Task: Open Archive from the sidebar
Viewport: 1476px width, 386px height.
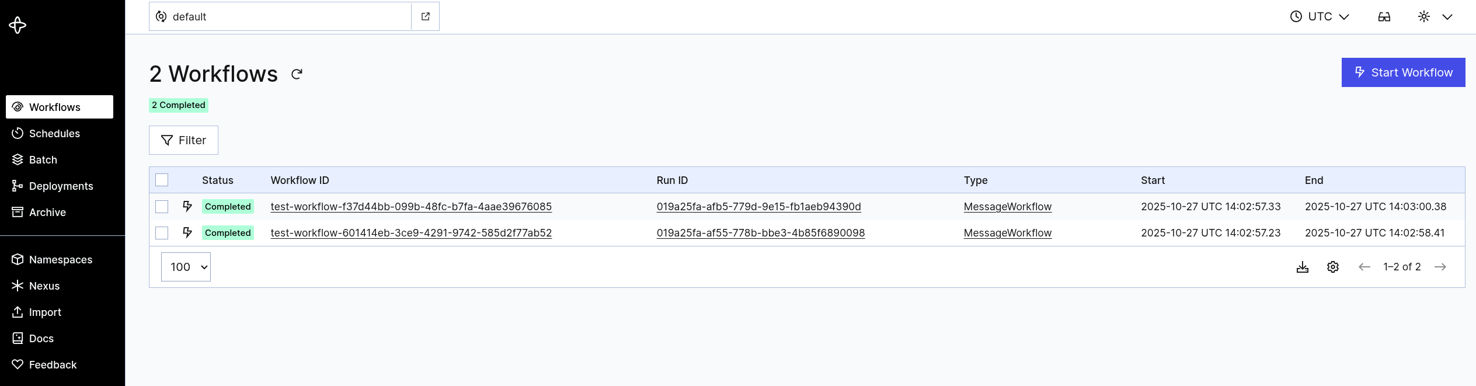Action: coord(47,212)
